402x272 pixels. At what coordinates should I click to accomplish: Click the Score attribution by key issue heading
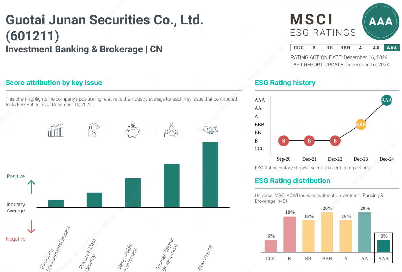point(54,83)
